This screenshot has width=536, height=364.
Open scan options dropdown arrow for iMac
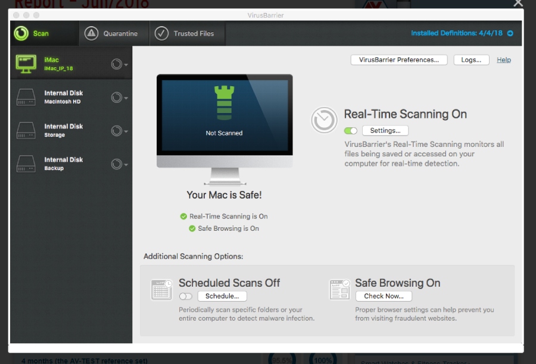(126, 65)
